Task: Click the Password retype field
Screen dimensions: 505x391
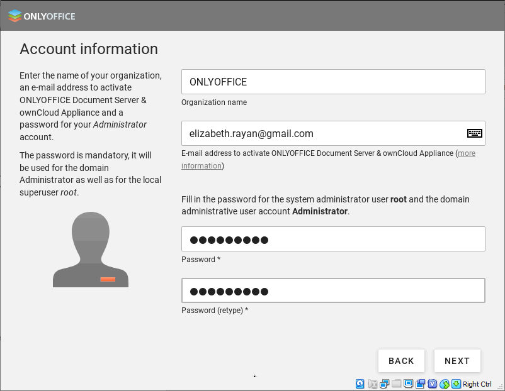Action: point(333,290)
